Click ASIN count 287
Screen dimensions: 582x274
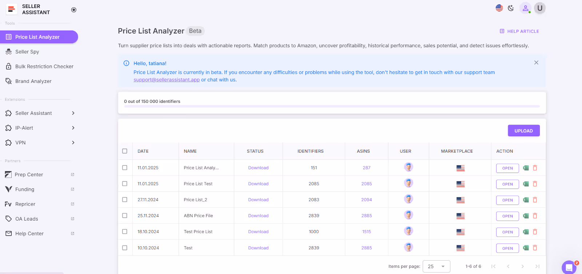(367, 168)
